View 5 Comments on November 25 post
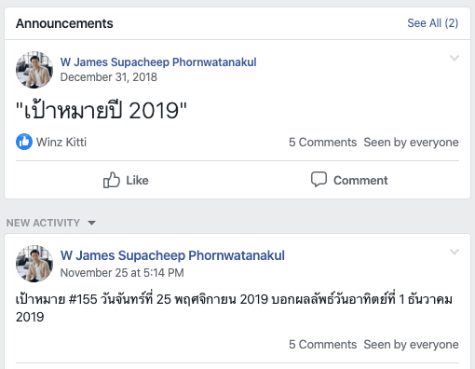The width and height of the screenshot is (475, 369). [322, 345]
